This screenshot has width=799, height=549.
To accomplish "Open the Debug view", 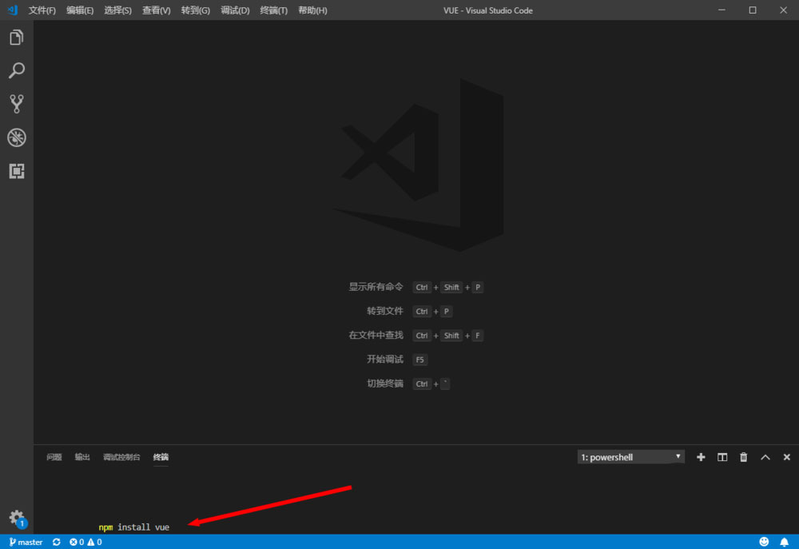I will point(17,137).
